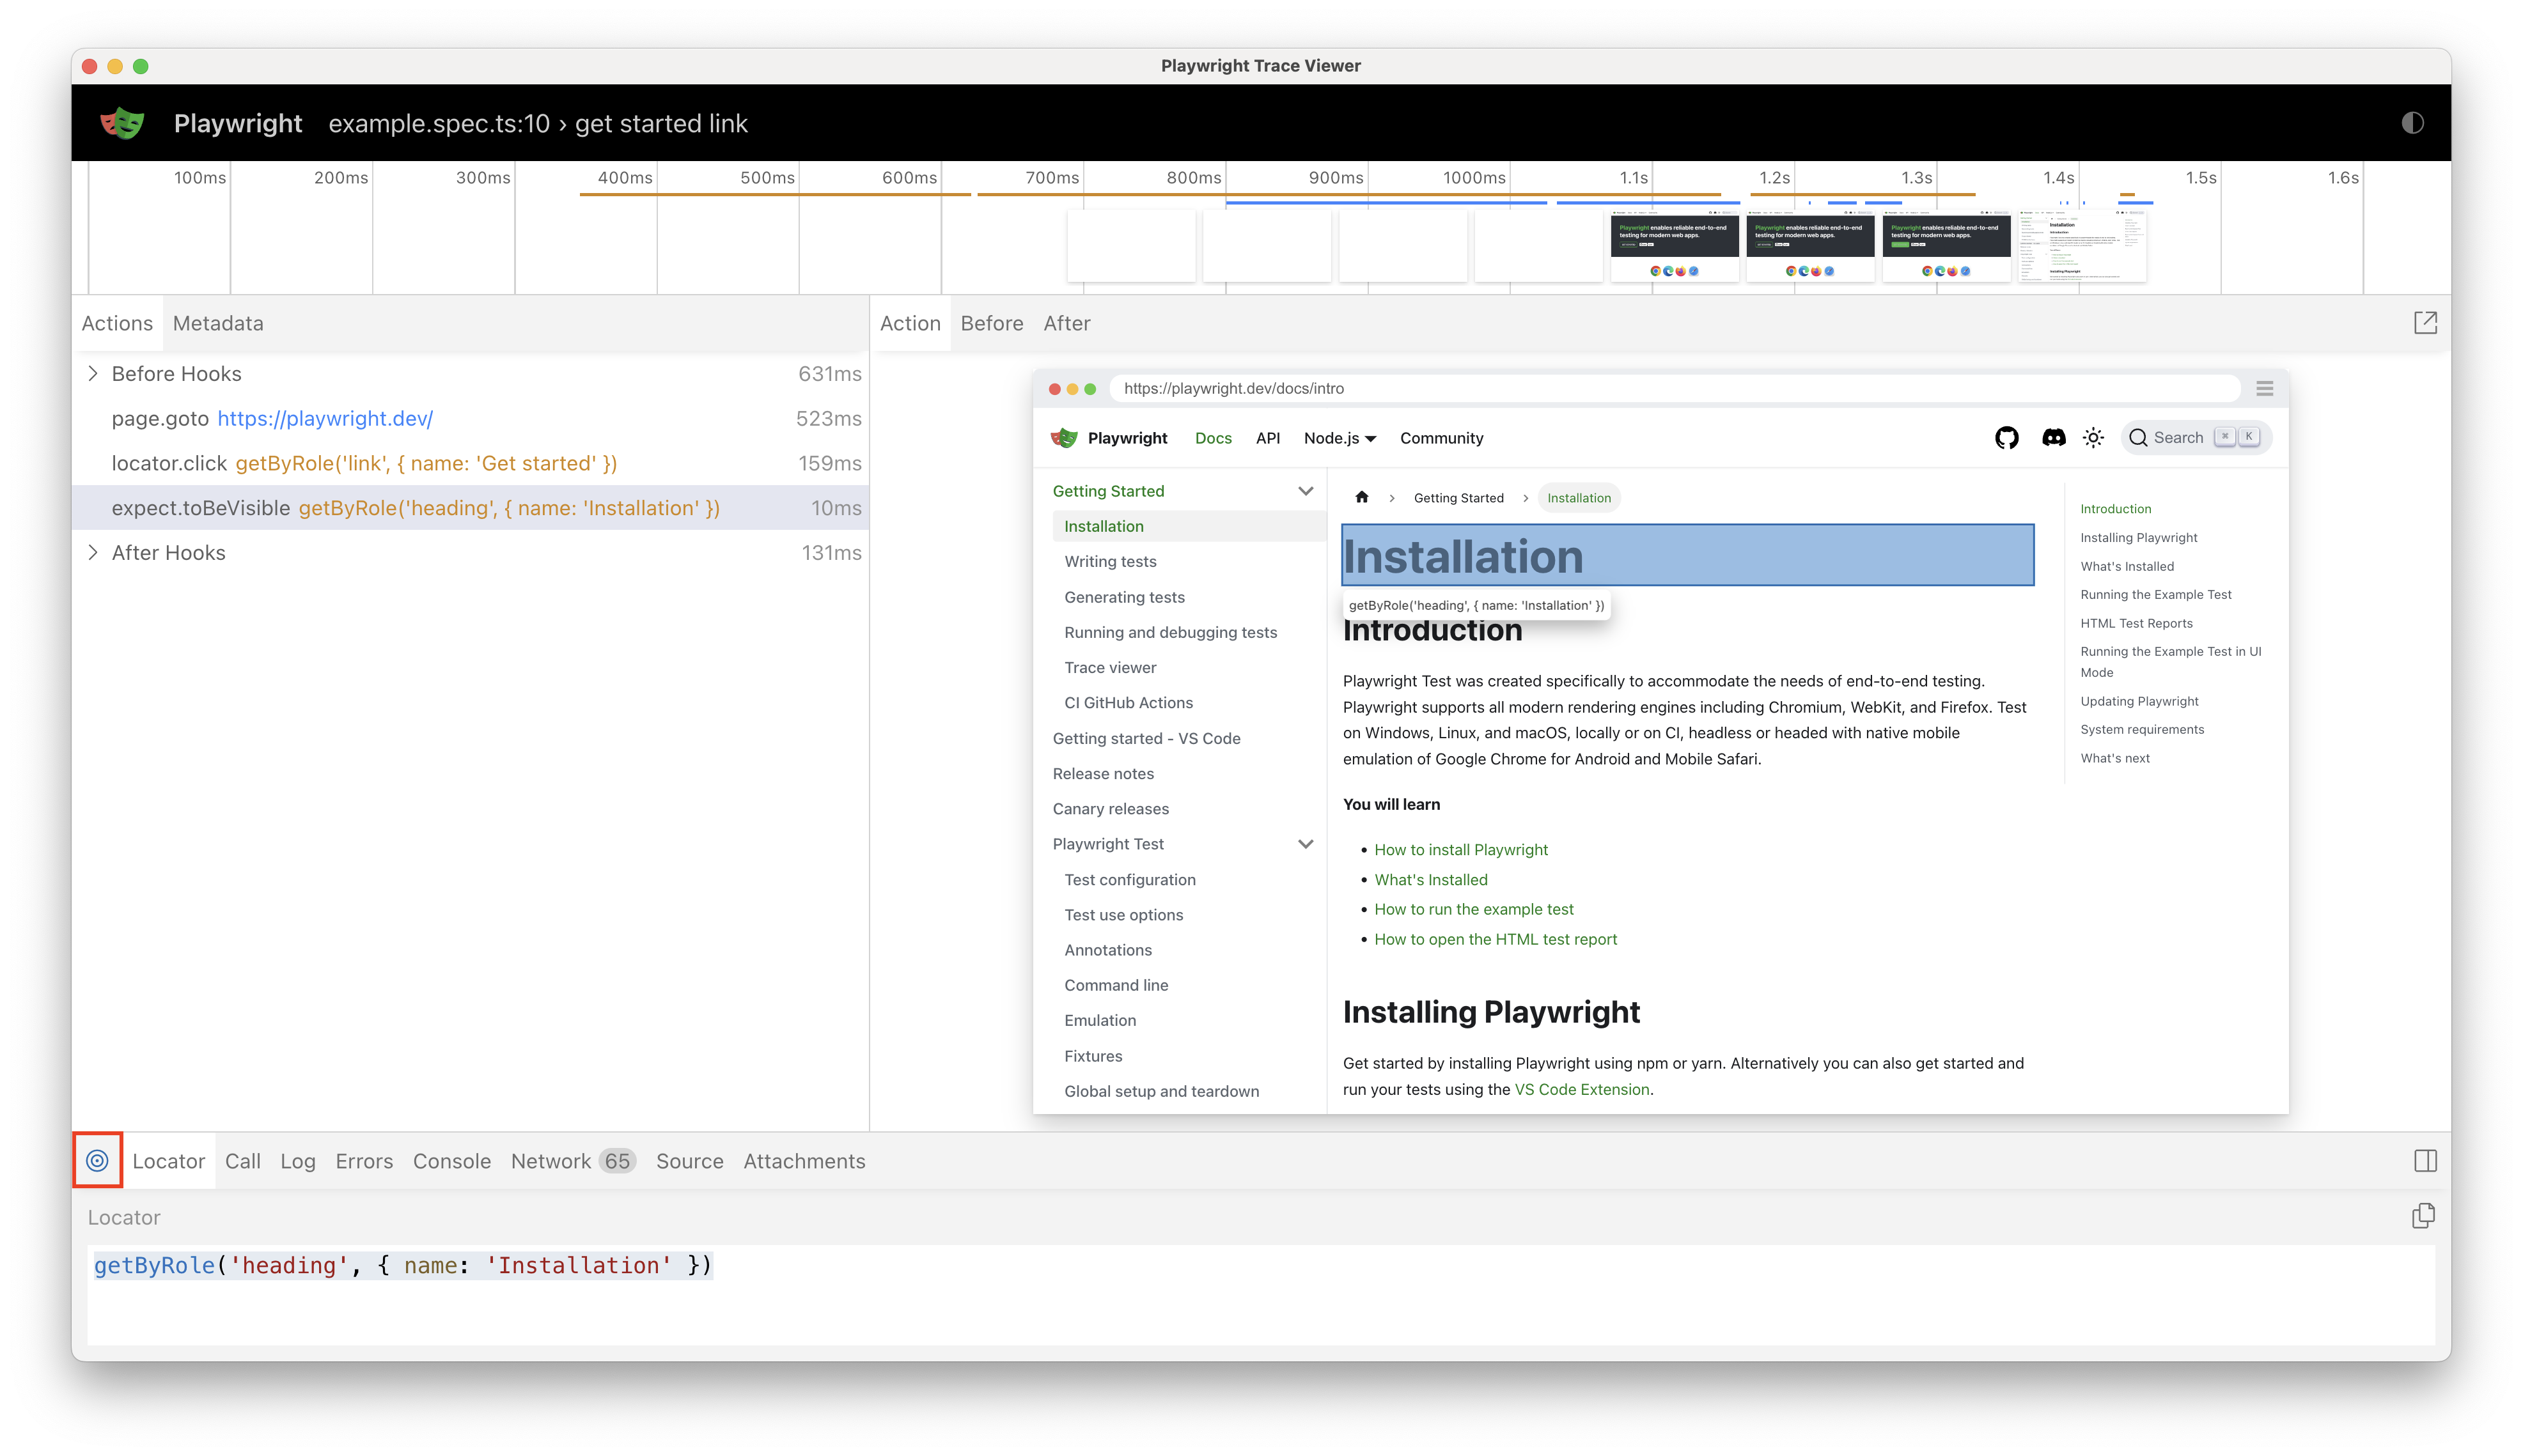This screenshot has width=2523, height=1456.
Task: Click the Discord icon in the snapshot
Action: pos(2053,438)
